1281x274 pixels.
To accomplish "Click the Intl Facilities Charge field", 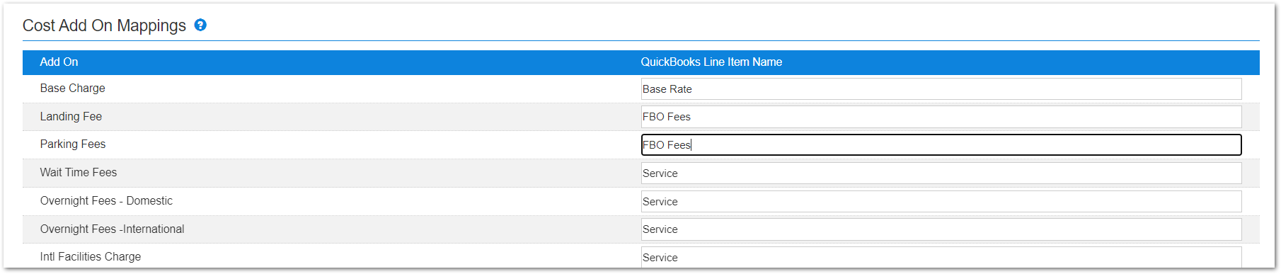I will (941, 257).
